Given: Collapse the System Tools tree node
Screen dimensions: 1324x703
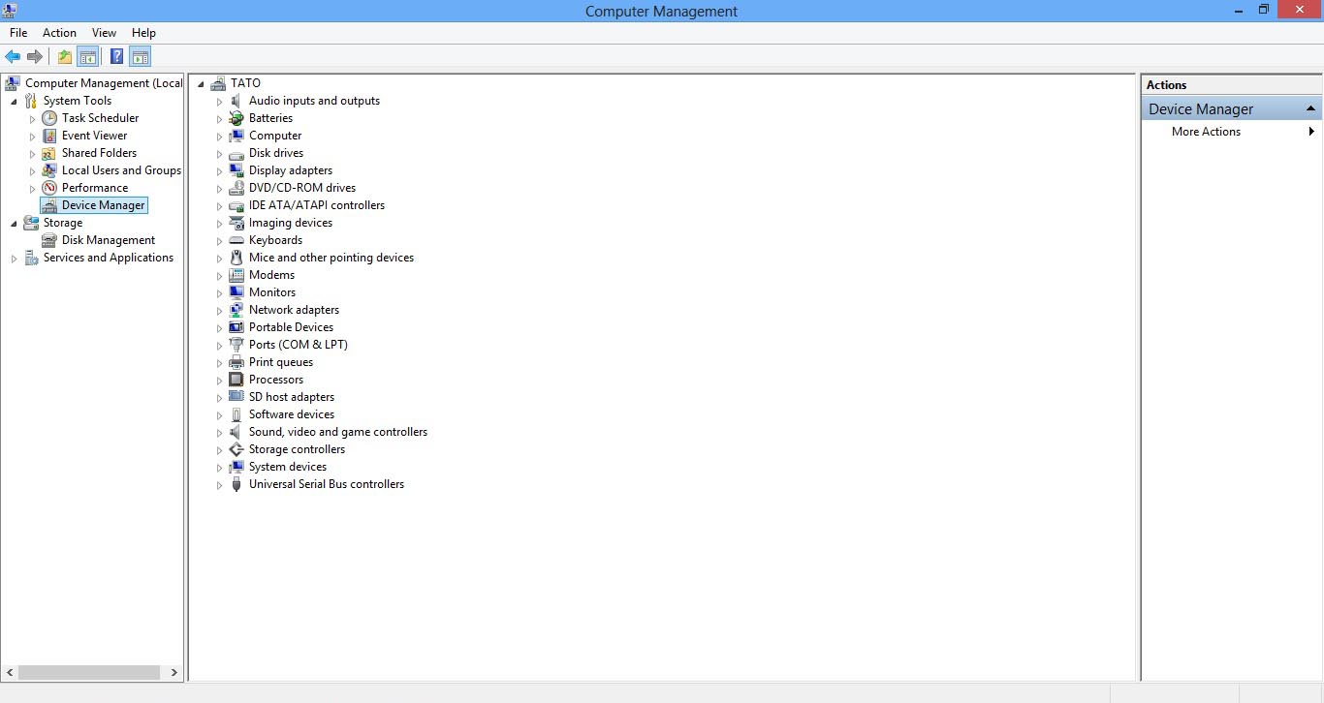Looking at the screenshot, I should (14, 102).
